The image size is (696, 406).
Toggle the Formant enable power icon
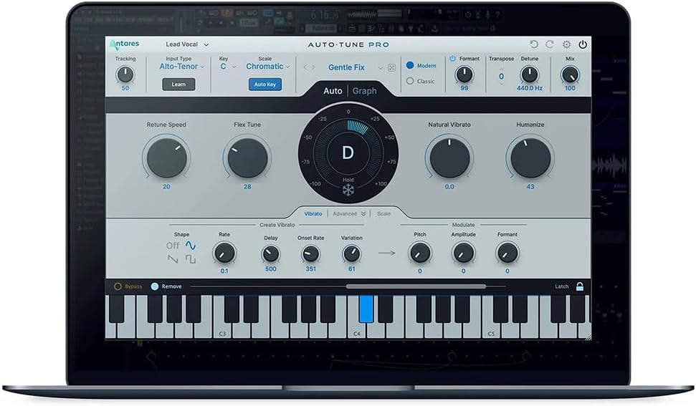[453, 59]
